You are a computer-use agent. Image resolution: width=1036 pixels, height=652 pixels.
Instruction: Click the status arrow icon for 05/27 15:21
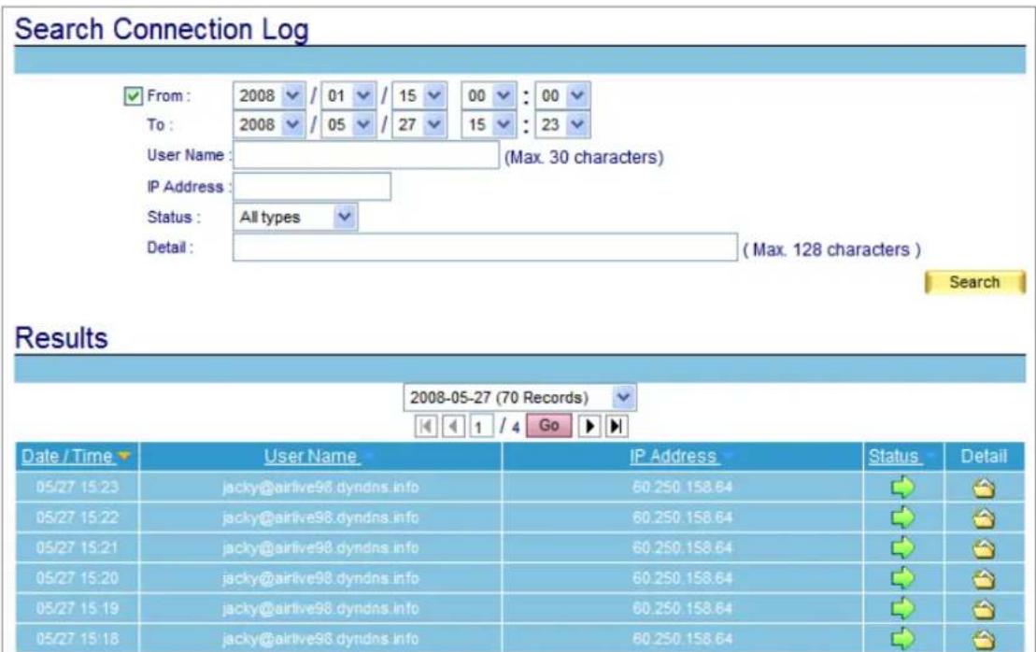(x=902, y=547)
